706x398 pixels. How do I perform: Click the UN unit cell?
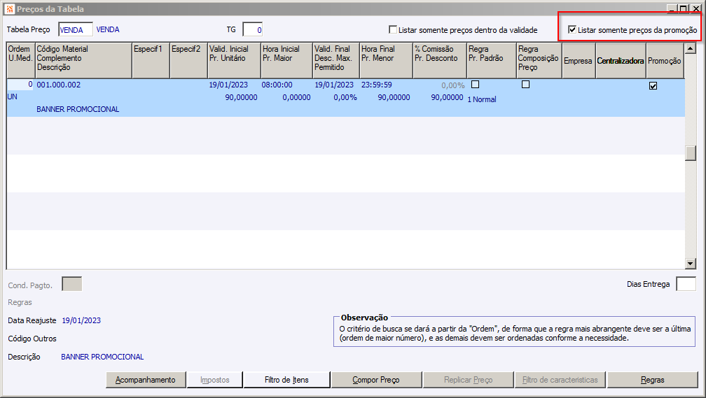coord(12,97)
